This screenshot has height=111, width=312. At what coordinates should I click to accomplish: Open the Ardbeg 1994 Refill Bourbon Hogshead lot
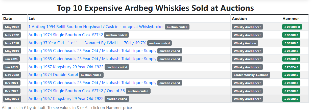[96, 27]
